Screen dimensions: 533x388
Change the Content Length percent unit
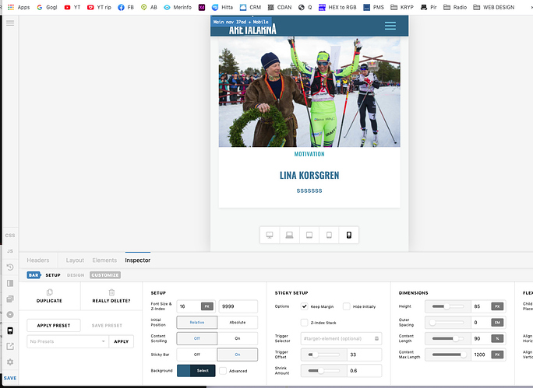pos(497,338)
